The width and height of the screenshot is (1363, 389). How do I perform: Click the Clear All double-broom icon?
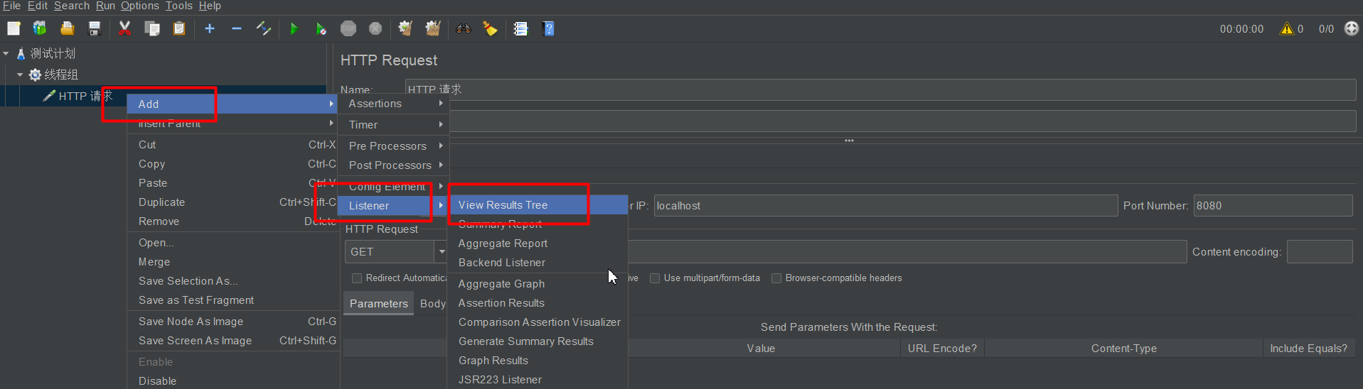click(432, 28)
